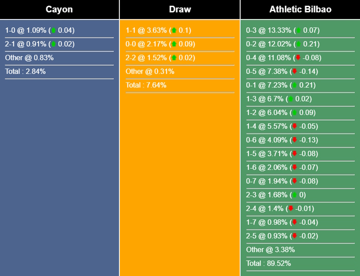Click Cayon Total 2.84% row
The image size is (360, 276).
(x=26, y=71)
